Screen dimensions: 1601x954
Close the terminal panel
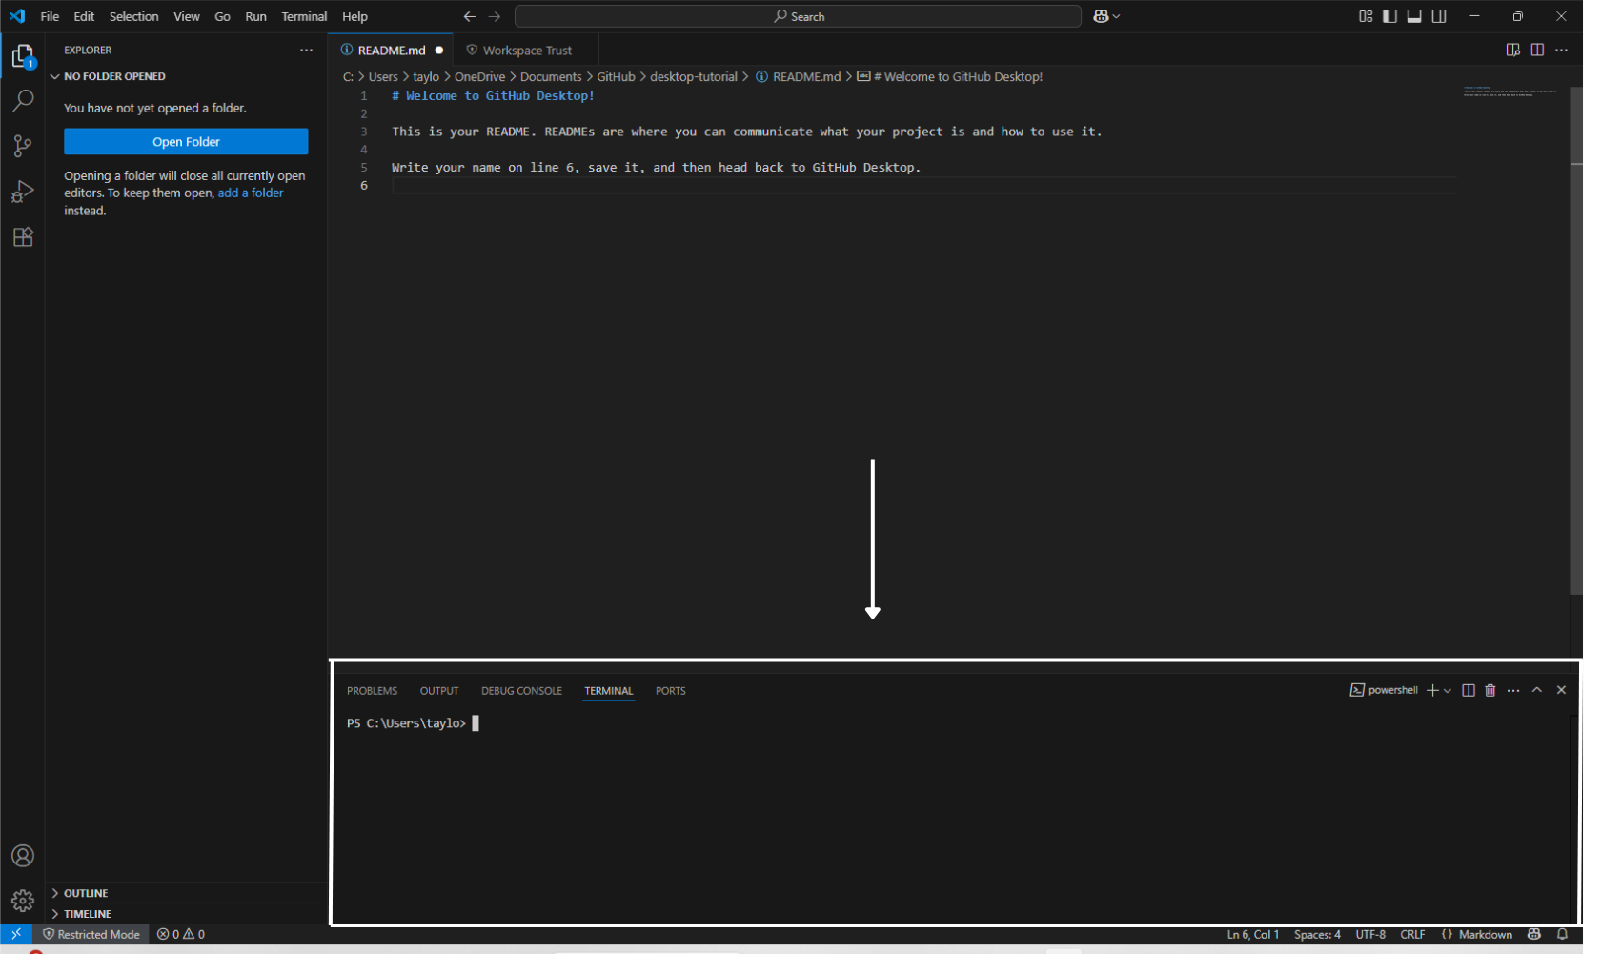(1561, 690)
